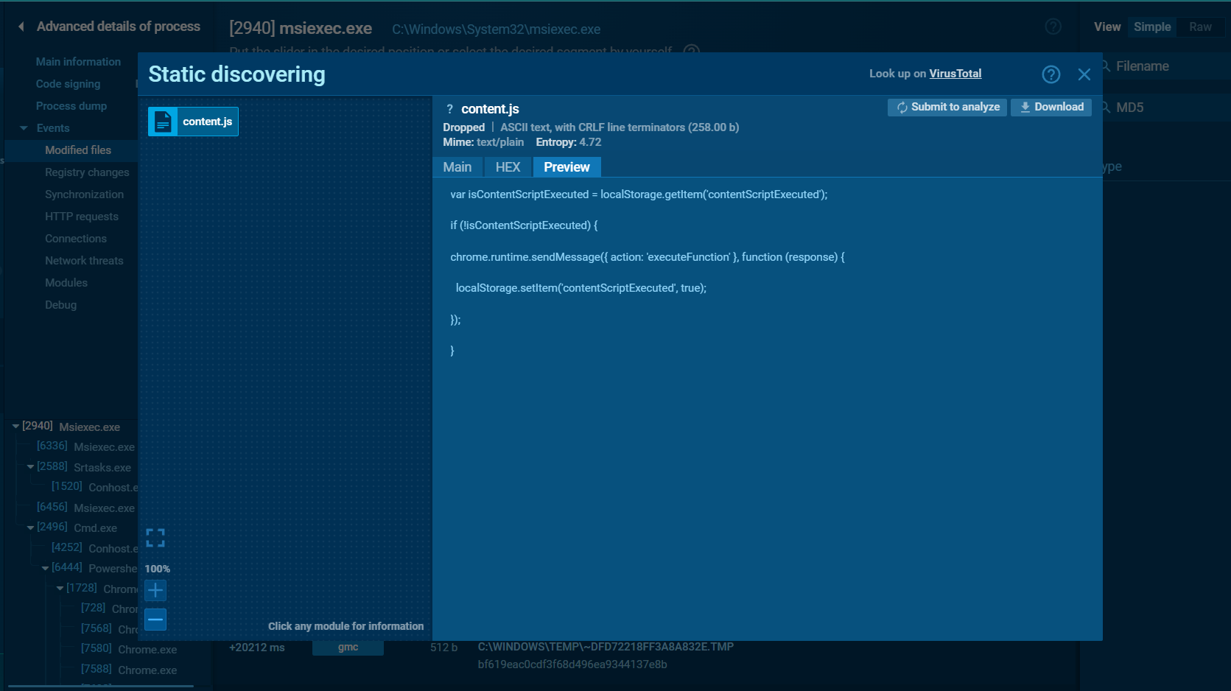Collapse the Events section
Screen dimensions: 1231x691
(x=24, y=128)
